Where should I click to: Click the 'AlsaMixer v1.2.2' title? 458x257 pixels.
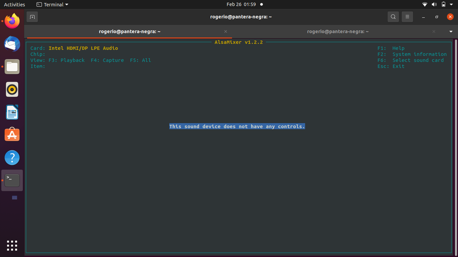pyautogui.click(x=239, y=42)
